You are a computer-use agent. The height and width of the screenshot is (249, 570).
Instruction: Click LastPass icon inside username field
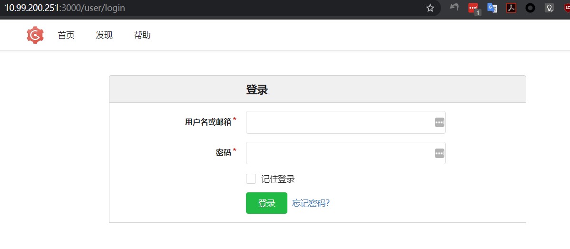pyautogui.click(x=439, y=122)
